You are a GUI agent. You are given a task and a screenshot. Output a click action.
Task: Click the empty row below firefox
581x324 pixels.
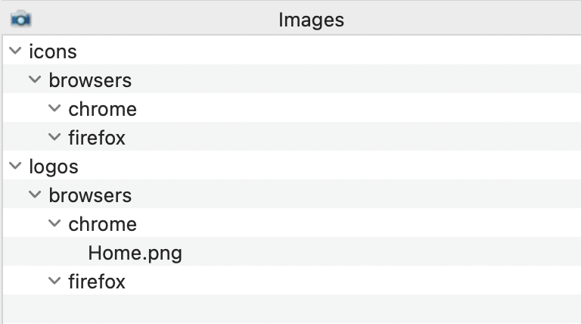pos(292,309)
